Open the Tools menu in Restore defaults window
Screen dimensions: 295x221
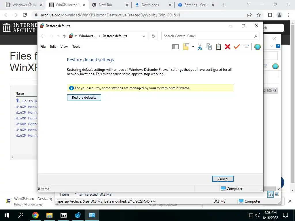click(76, 47)
